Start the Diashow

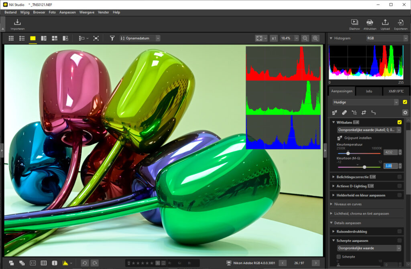pyautogui.click(x=354, y=22)
